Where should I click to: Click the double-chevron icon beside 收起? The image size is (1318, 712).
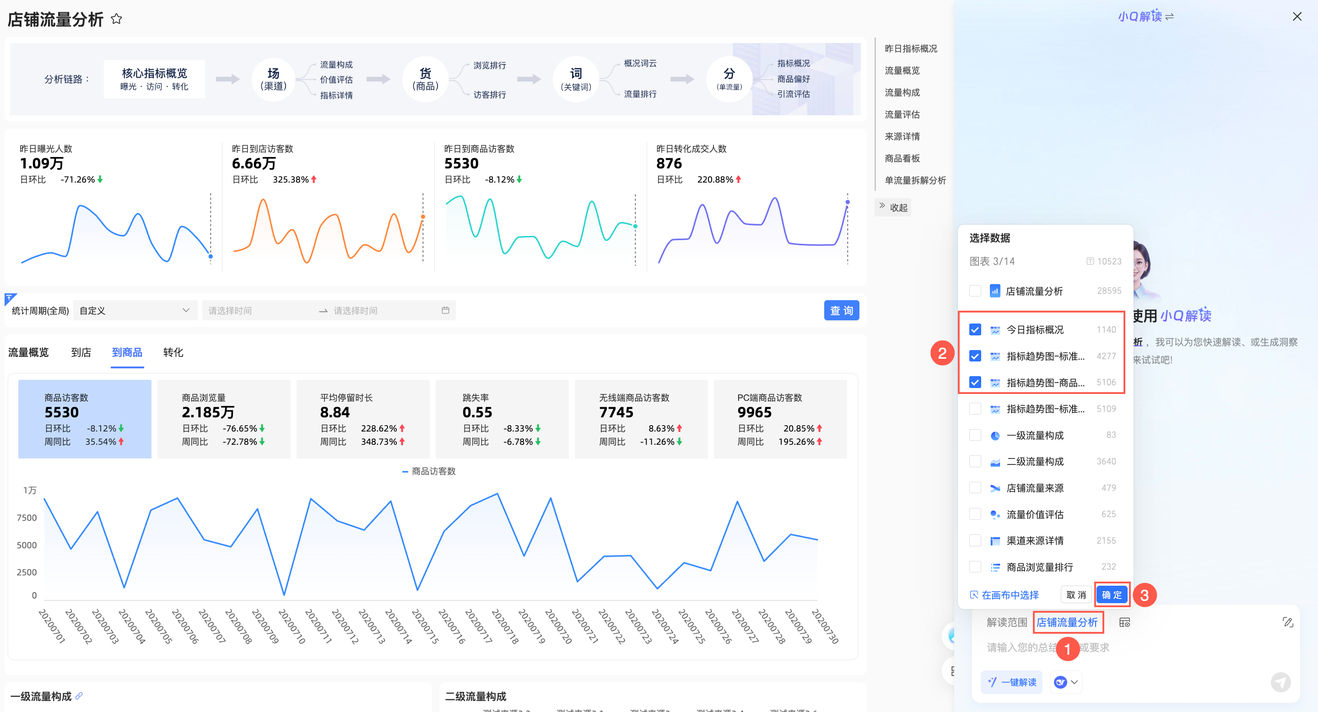tap(882, 205)
